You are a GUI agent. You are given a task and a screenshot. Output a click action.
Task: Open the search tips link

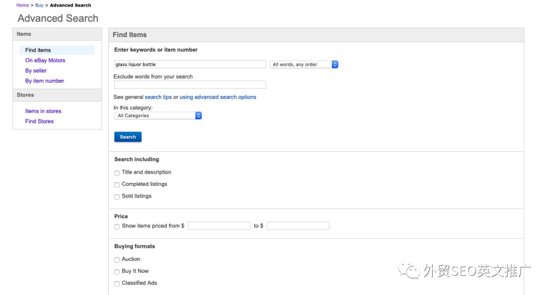coord(158,97)
